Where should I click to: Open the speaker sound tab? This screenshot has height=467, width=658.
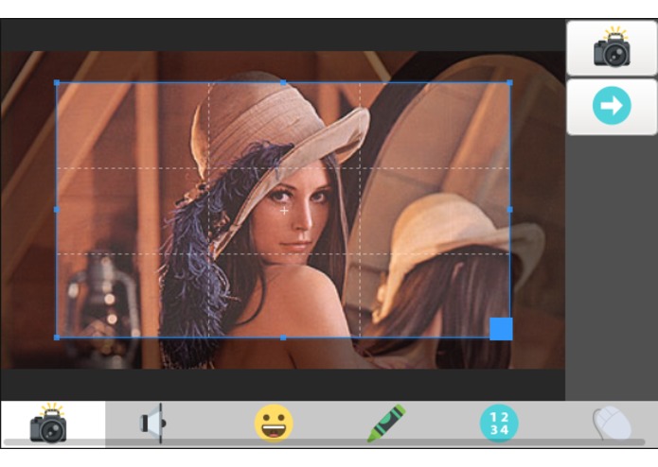click(152, 423)
